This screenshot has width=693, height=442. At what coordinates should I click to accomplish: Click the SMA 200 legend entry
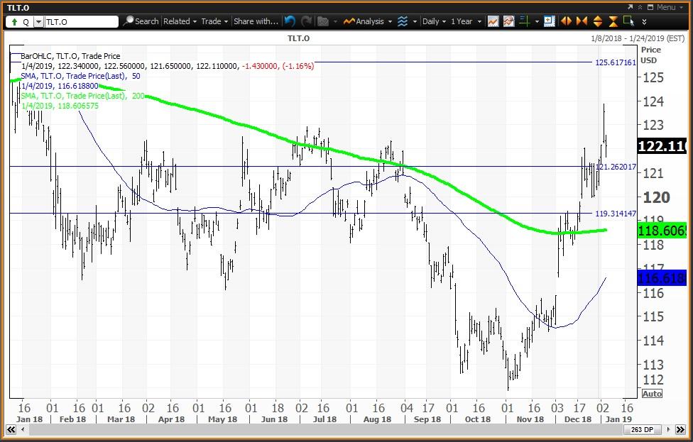tap(82, 96)
